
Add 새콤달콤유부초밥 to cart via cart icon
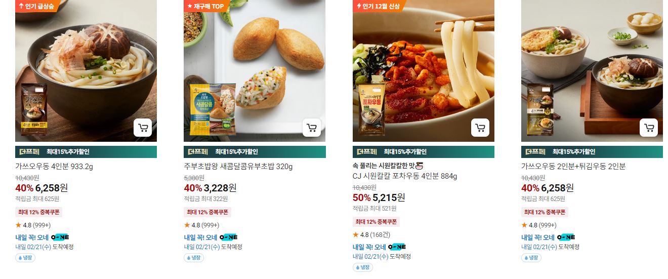coord(311,128)
